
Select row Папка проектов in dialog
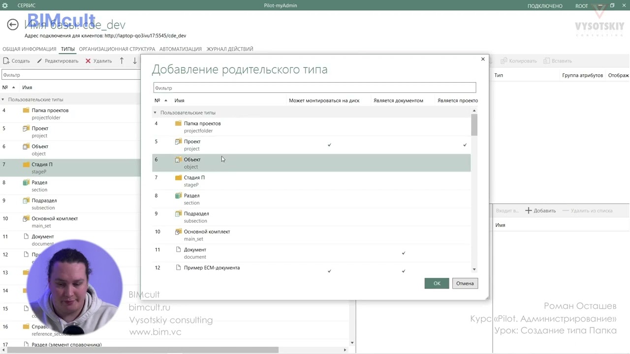tap(311, 127)
